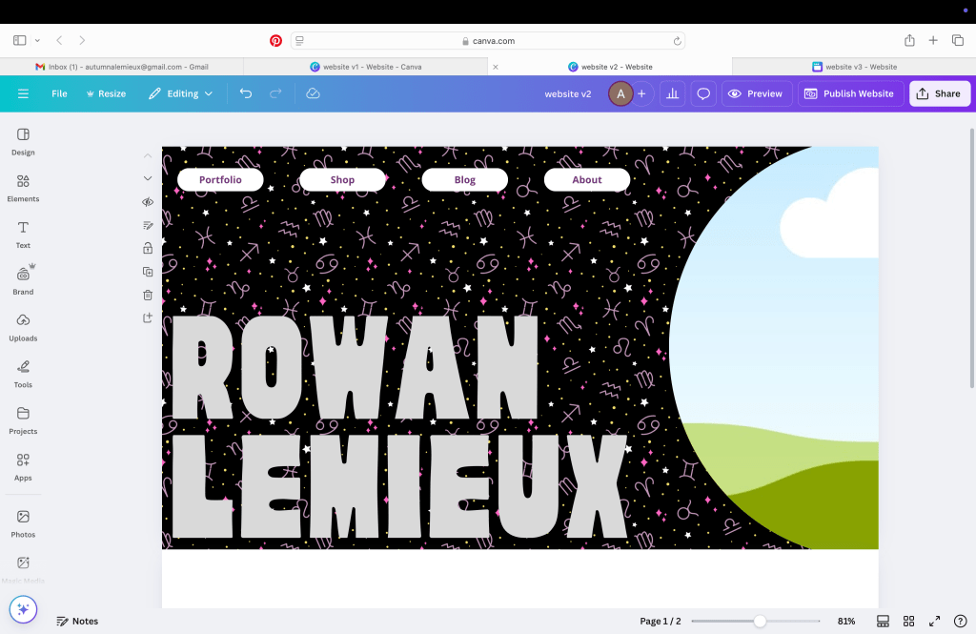Open the File menu

(x=59, y=93)
